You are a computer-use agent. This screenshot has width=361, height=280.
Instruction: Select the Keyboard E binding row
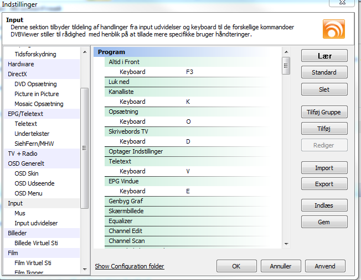point(193,191)
